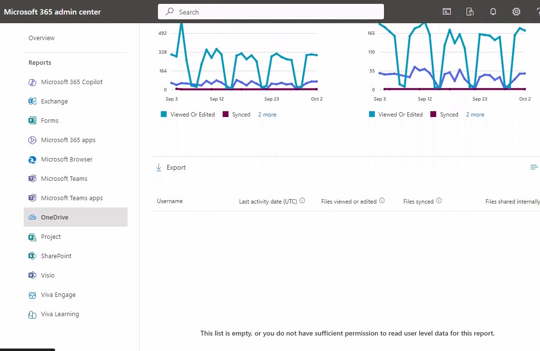The width and height of the screenshot is (540, 351).
Task: Sort by Files synced column
Action: click(418, 201)
